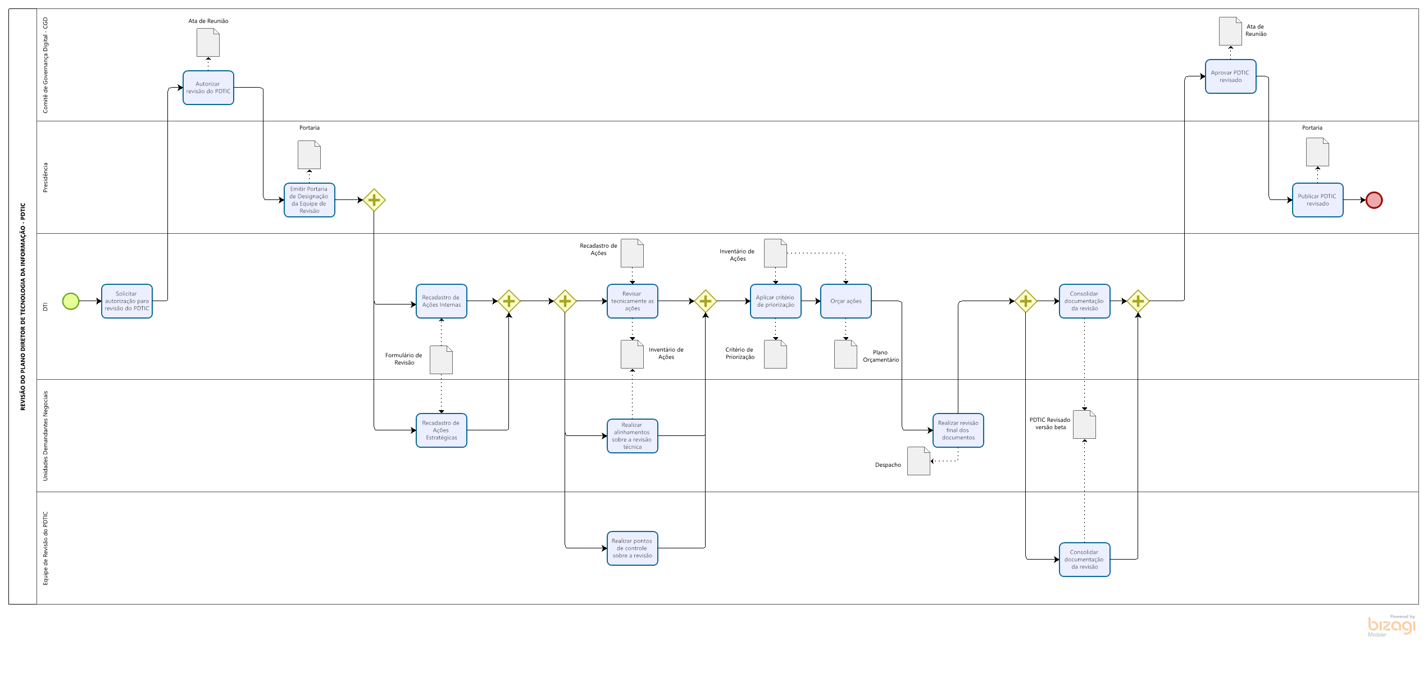The image size is (1428, 677).
Task: Select the Recadastro de Ações document icon
Action: [x=632, y=253]
